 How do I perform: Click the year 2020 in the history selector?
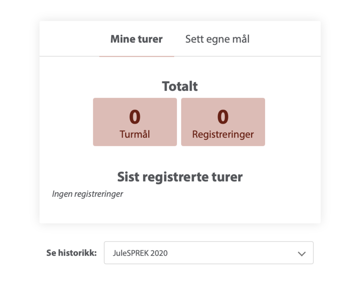[x=160, y=253]
